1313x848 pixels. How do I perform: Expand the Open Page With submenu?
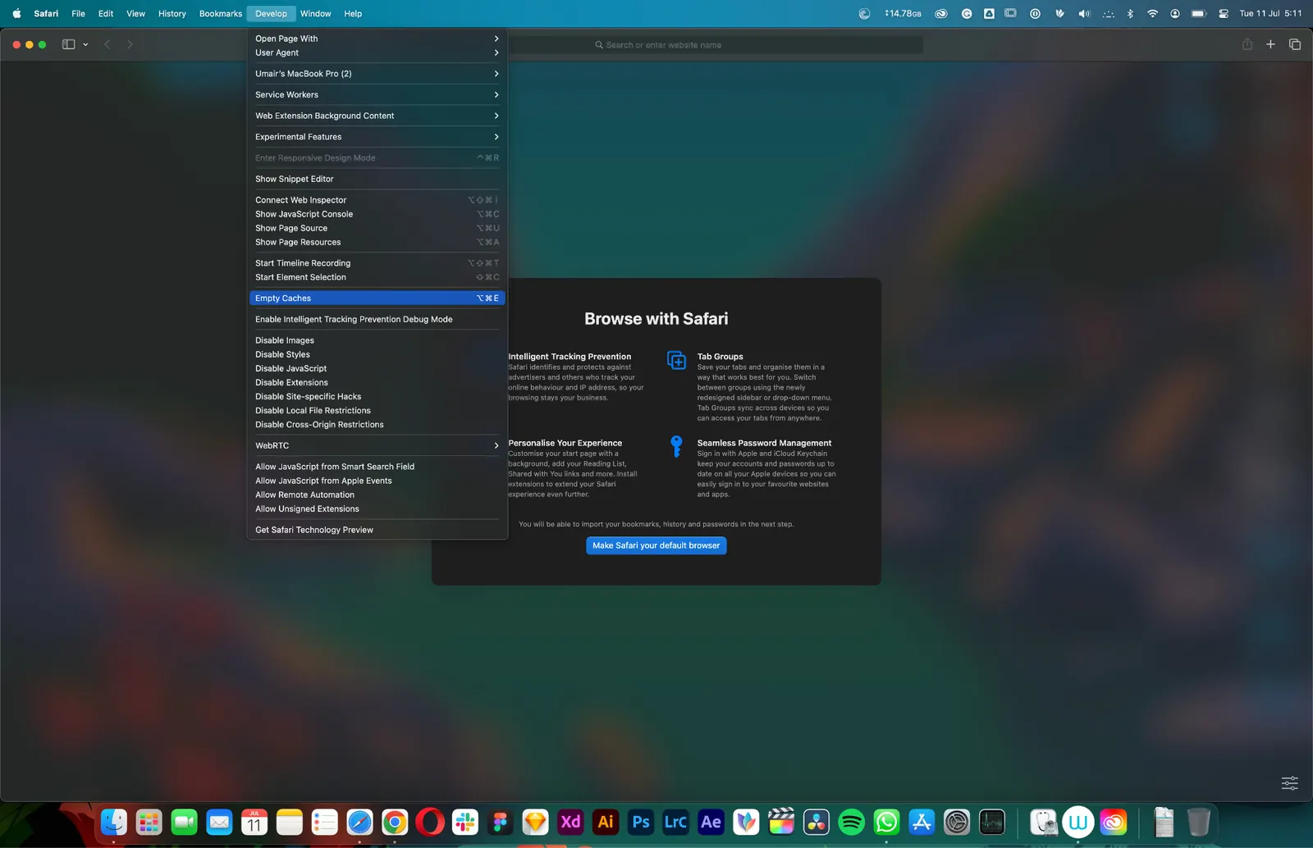pyautogui.click(x=377, y=39)
